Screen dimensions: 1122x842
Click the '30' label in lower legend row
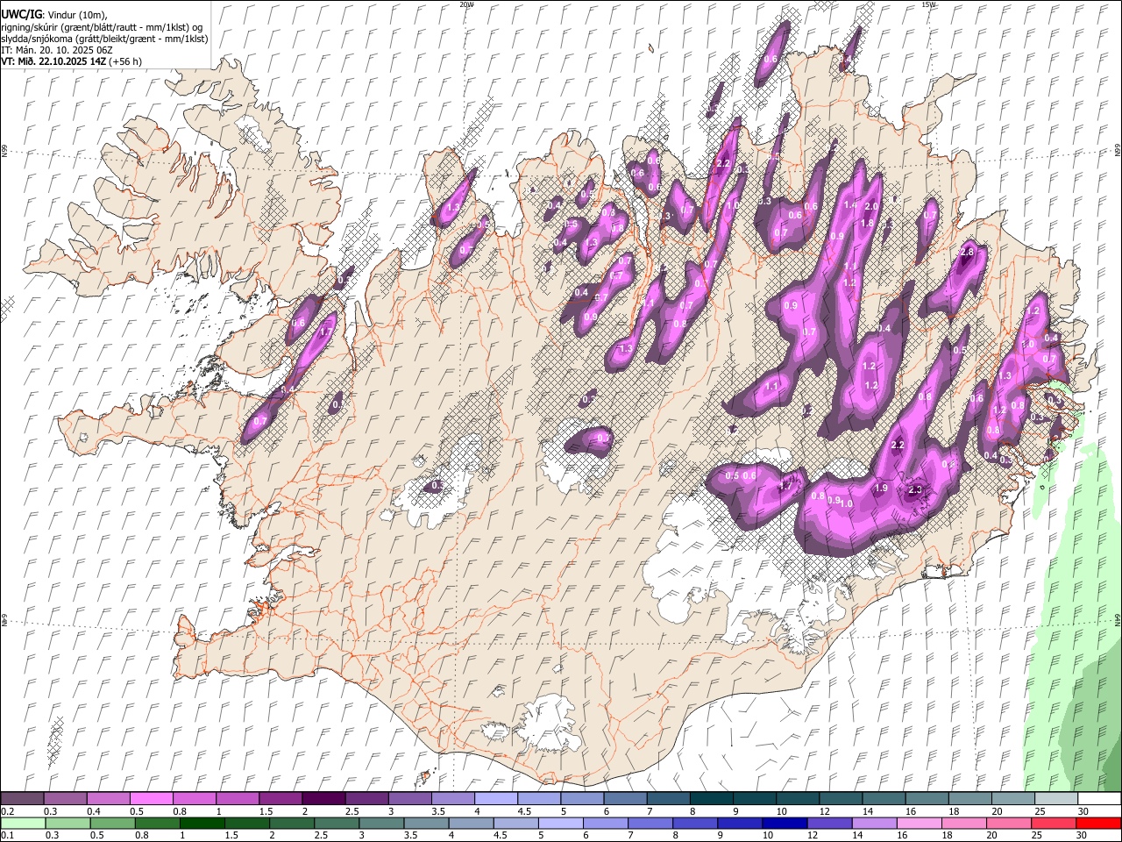pyautogui.click(x=1081, y=836)
